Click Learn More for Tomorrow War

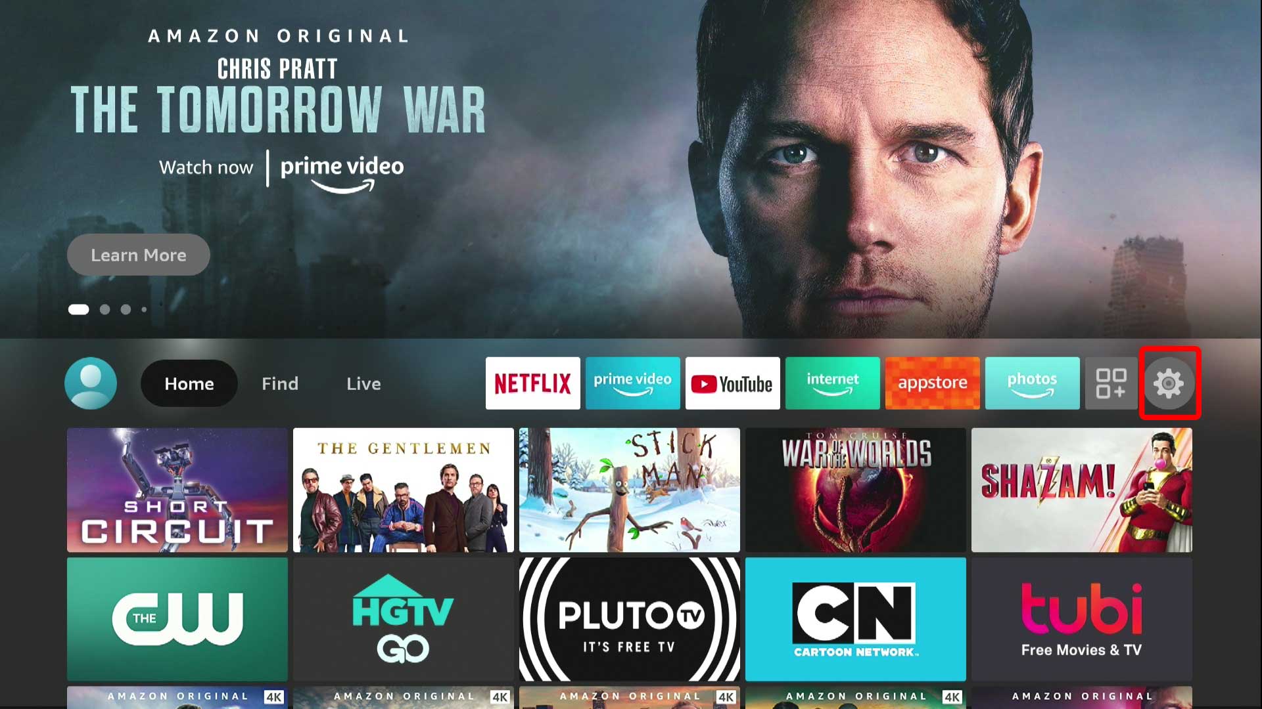click(x=139, y=255)
